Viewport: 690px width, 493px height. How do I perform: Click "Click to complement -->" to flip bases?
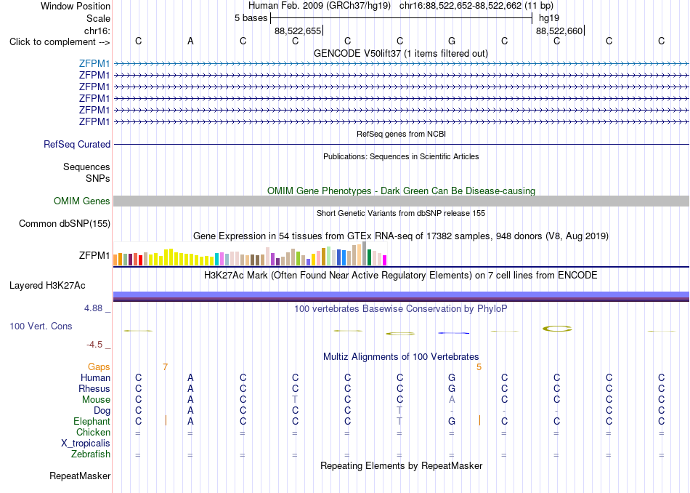coord(60,42)
